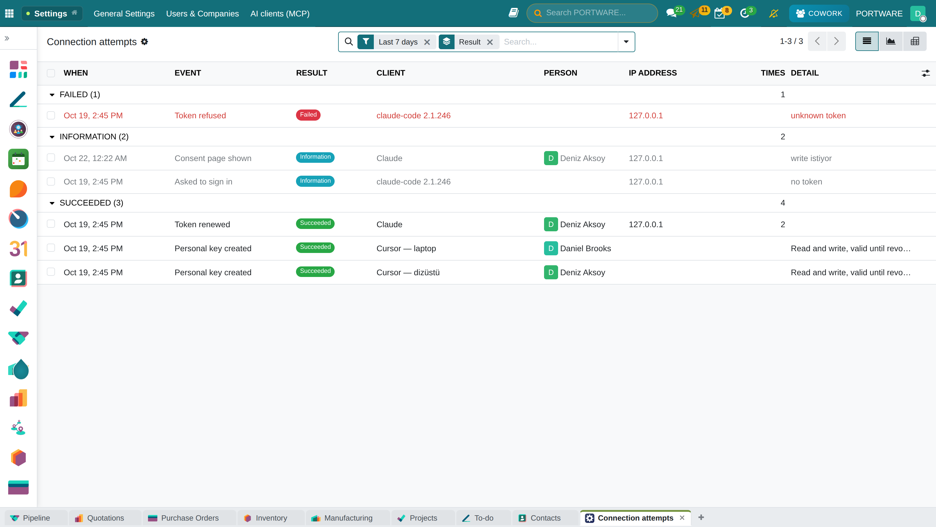The height and width of the screenshot is (527, 936).
Task: Open the search filters dropdown arrow
Action: [x=626, y=42]
